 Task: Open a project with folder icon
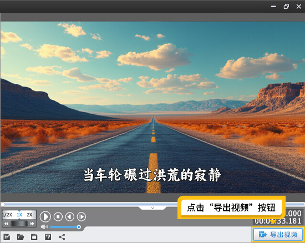[21, 237]
